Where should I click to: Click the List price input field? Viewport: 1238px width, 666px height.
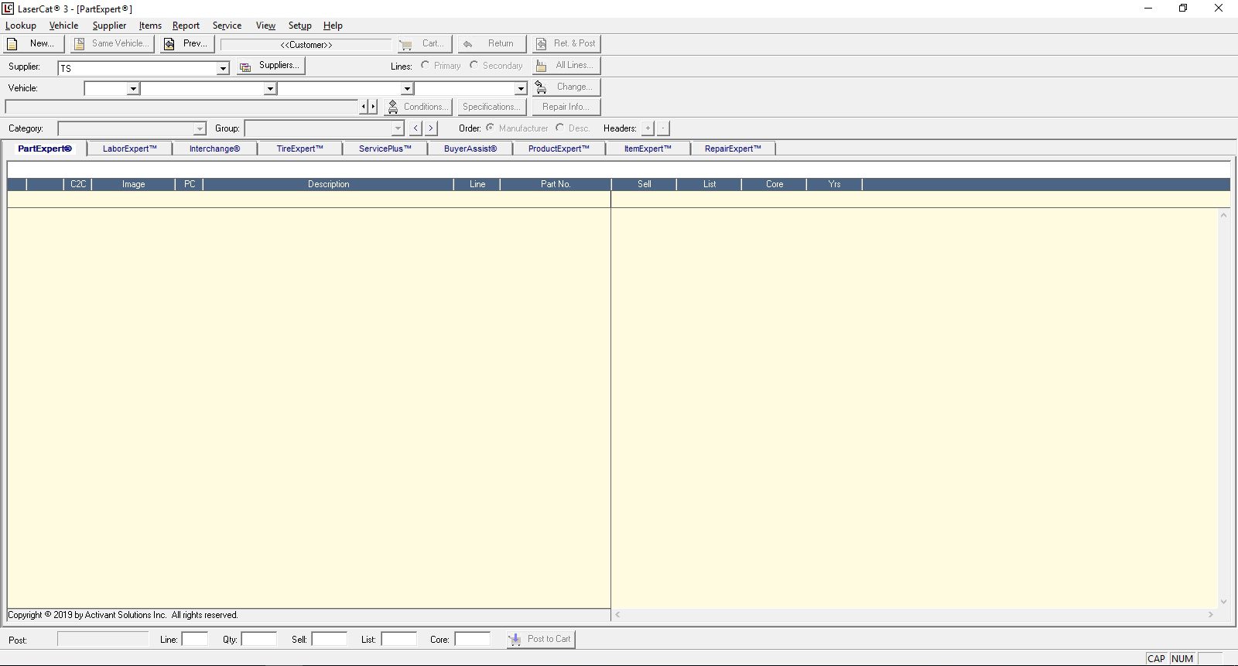[x=399, y=639]
